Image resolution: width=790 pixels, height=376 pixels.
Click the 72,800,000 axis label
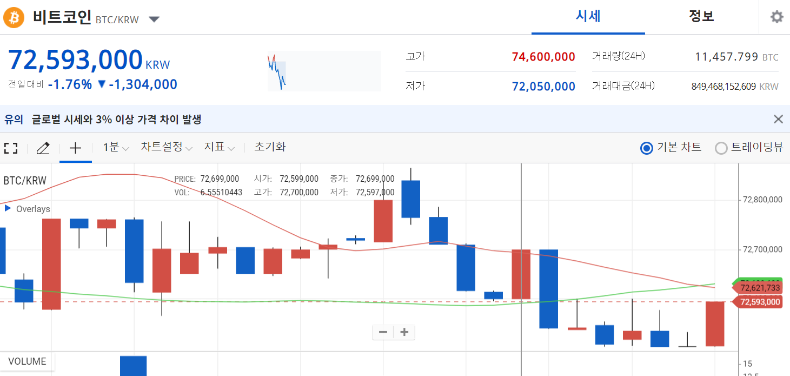(762, 200)
